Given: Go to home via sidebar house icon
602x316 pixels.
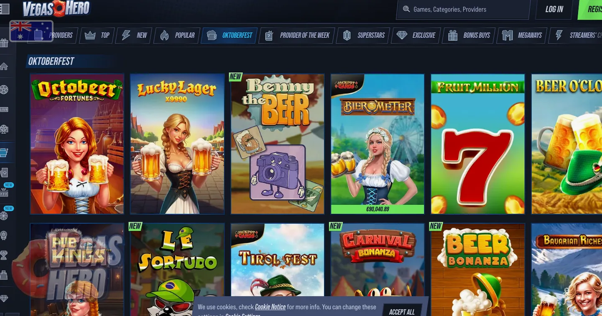Looking at the screenshot, I should tap(4, 66).
